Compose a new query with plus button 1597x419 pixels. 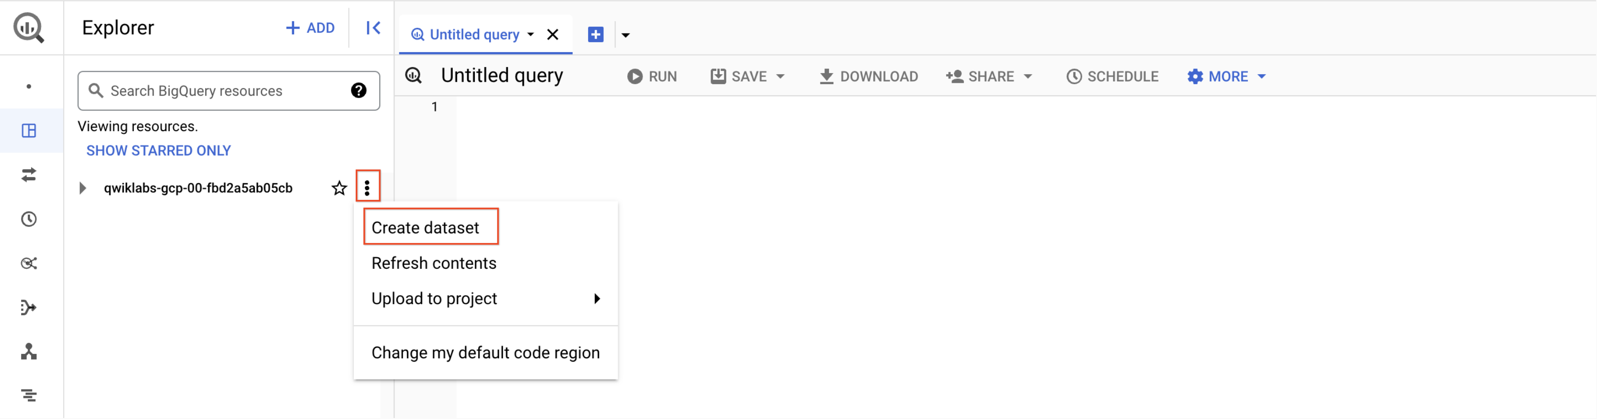pos(596,35)
